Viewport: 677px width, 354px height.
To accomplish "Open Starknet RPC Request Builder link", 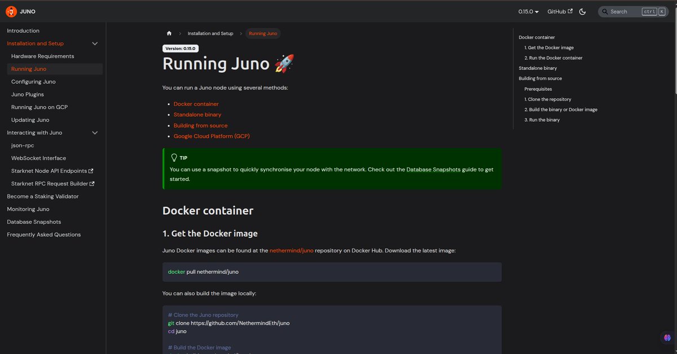I will coord(52,183).
